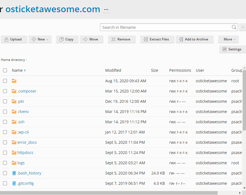
Task: Check the box for the unnamed first folder row
Action: pos(5,81)
